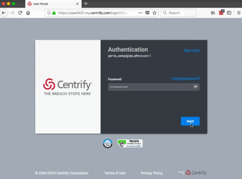Click the password manager icon inside Password field
This screenshot has width=242, height=179.
(x=195, y=87)
